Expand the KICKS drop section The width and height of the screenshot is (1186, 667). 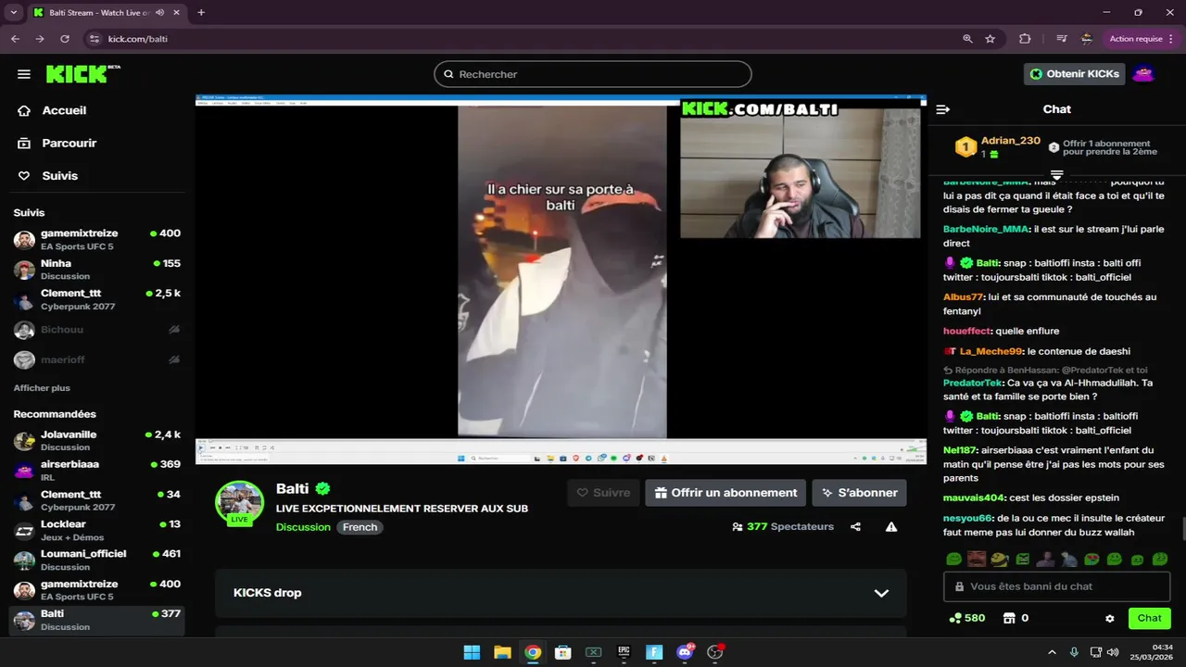tap(561, 593)
